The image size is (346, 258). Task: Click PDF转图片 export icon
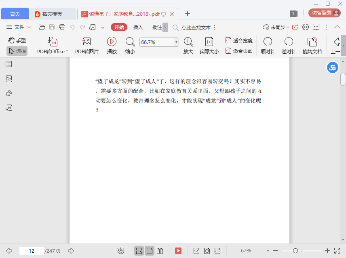point(87,46)
